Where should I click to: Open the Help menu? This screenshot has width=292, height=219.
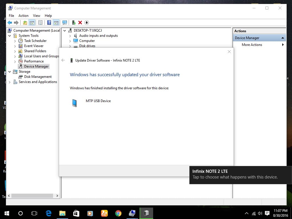click(x=48, y=16)
